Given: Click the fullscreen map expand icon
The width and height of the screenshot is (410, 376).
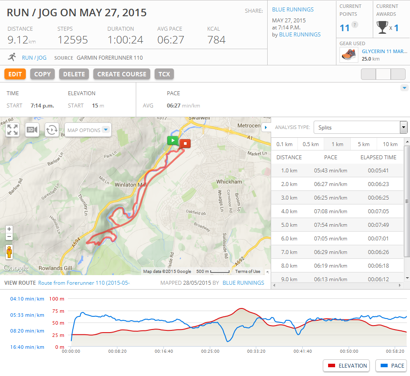Looking at the screenshot, I should (13, 130).
